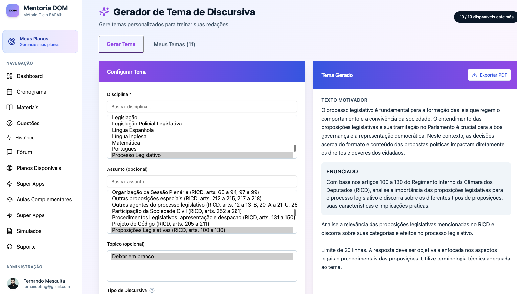Focus the Buscar disciplina search field
The width and height of the screenshot is (517, 294).
tap(202, 107)
